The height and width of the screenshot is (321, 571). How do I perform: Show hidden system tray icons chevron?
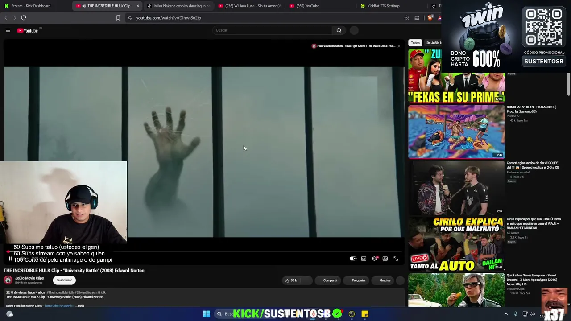pyautogui.click(x=506, y=314)
